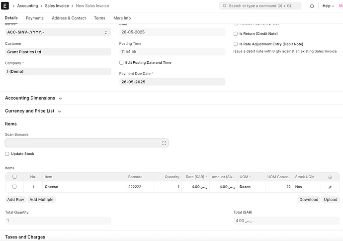Open the Terms tab

tap(99, 18)
